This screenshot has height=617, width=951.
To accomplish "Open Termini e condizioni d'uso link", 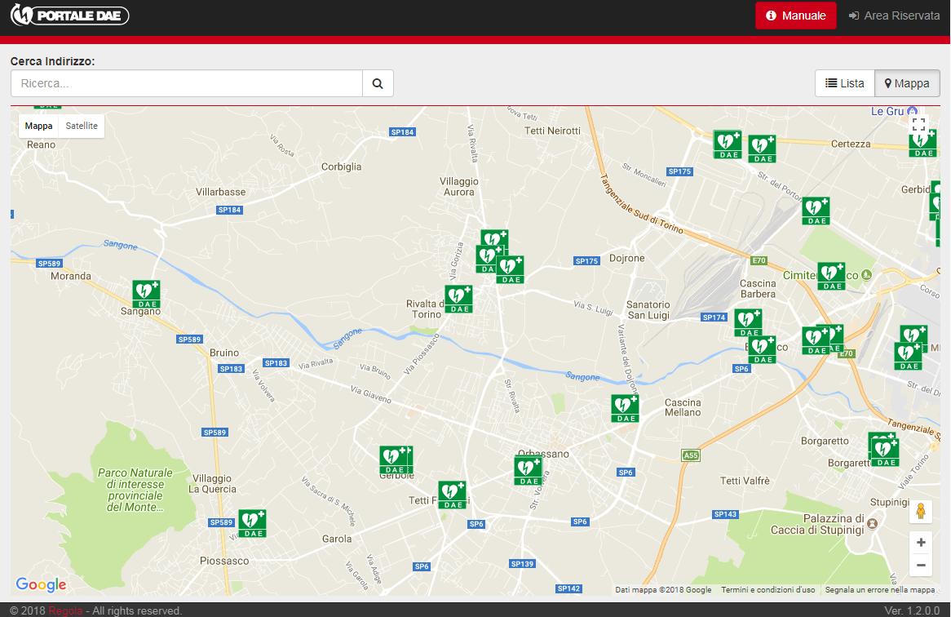I will (767, 590).
